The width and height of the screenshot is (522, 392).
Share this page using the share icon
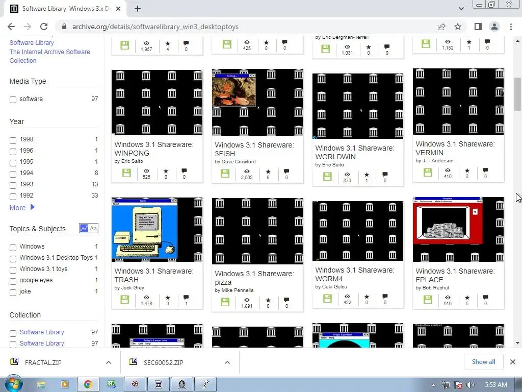click(x=441, y=27)
